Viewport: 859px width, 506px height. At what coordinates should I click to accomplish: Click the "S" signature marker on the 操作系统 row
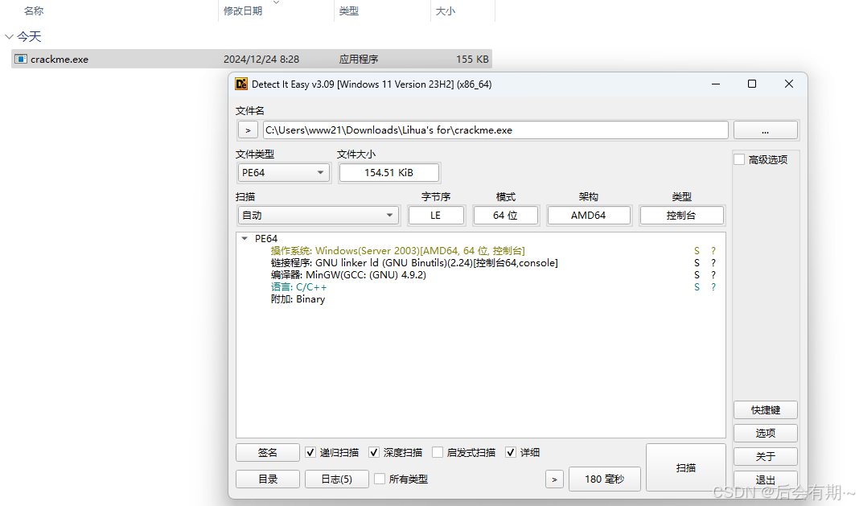[697, 250]
